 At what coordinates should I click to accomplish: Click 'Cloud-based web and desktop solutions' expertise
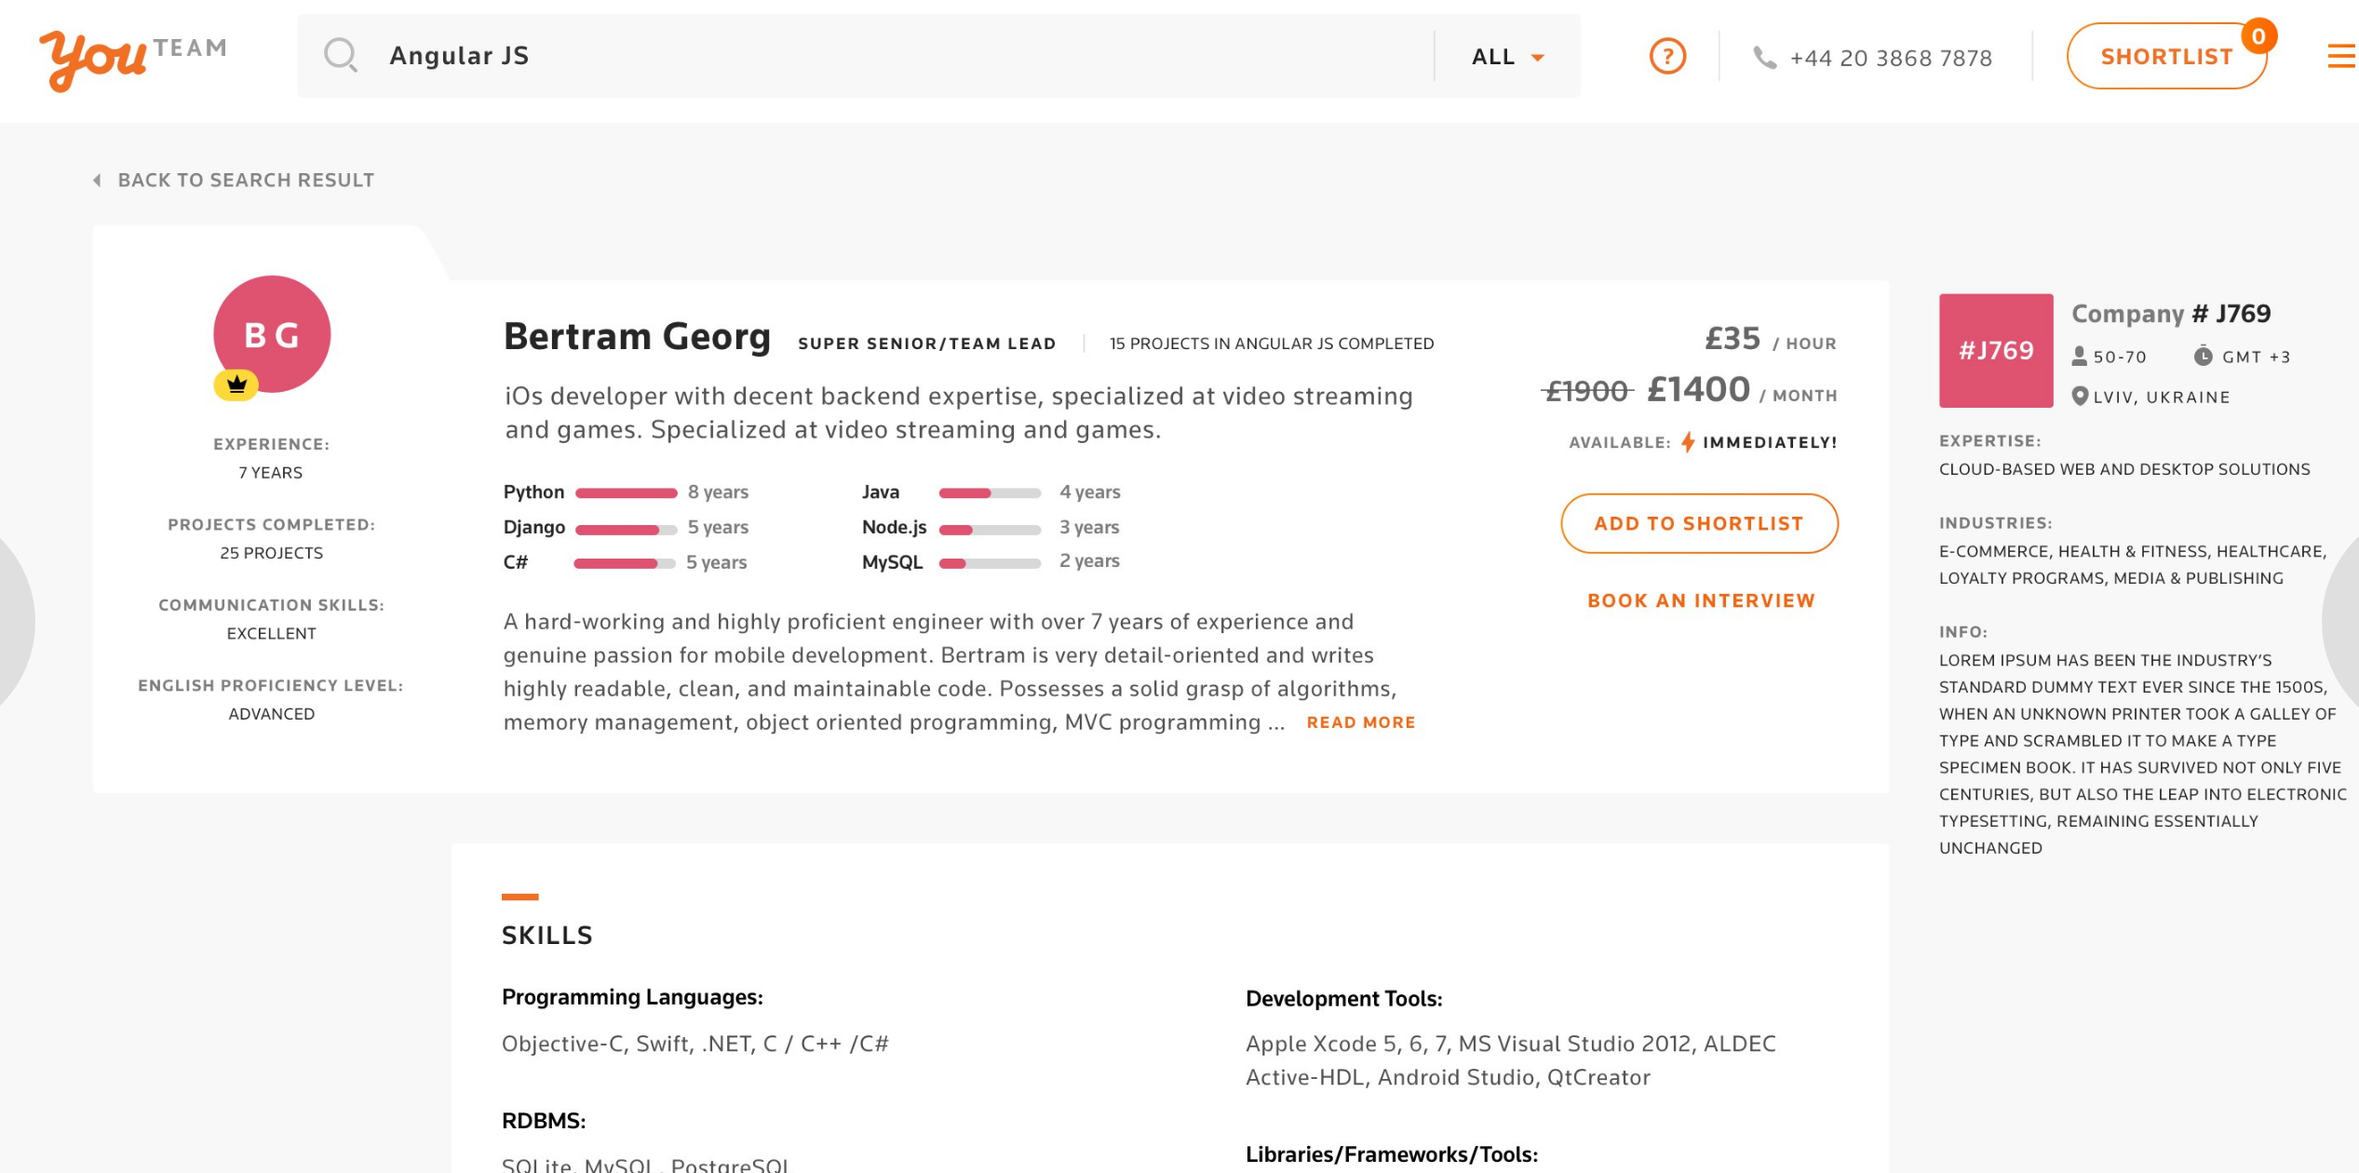(x=2124, y=469)
